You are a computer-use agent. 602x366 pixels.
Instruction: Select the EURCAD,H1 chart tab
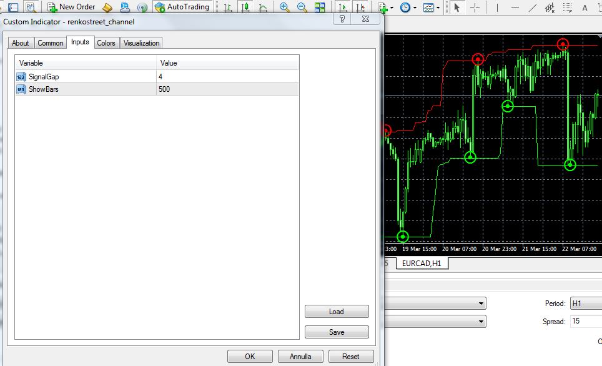coord(422,264)
